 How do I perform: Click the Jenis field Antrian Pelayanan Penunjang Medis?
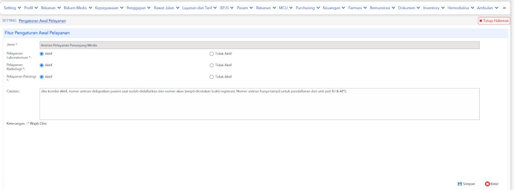coord(260,45)
